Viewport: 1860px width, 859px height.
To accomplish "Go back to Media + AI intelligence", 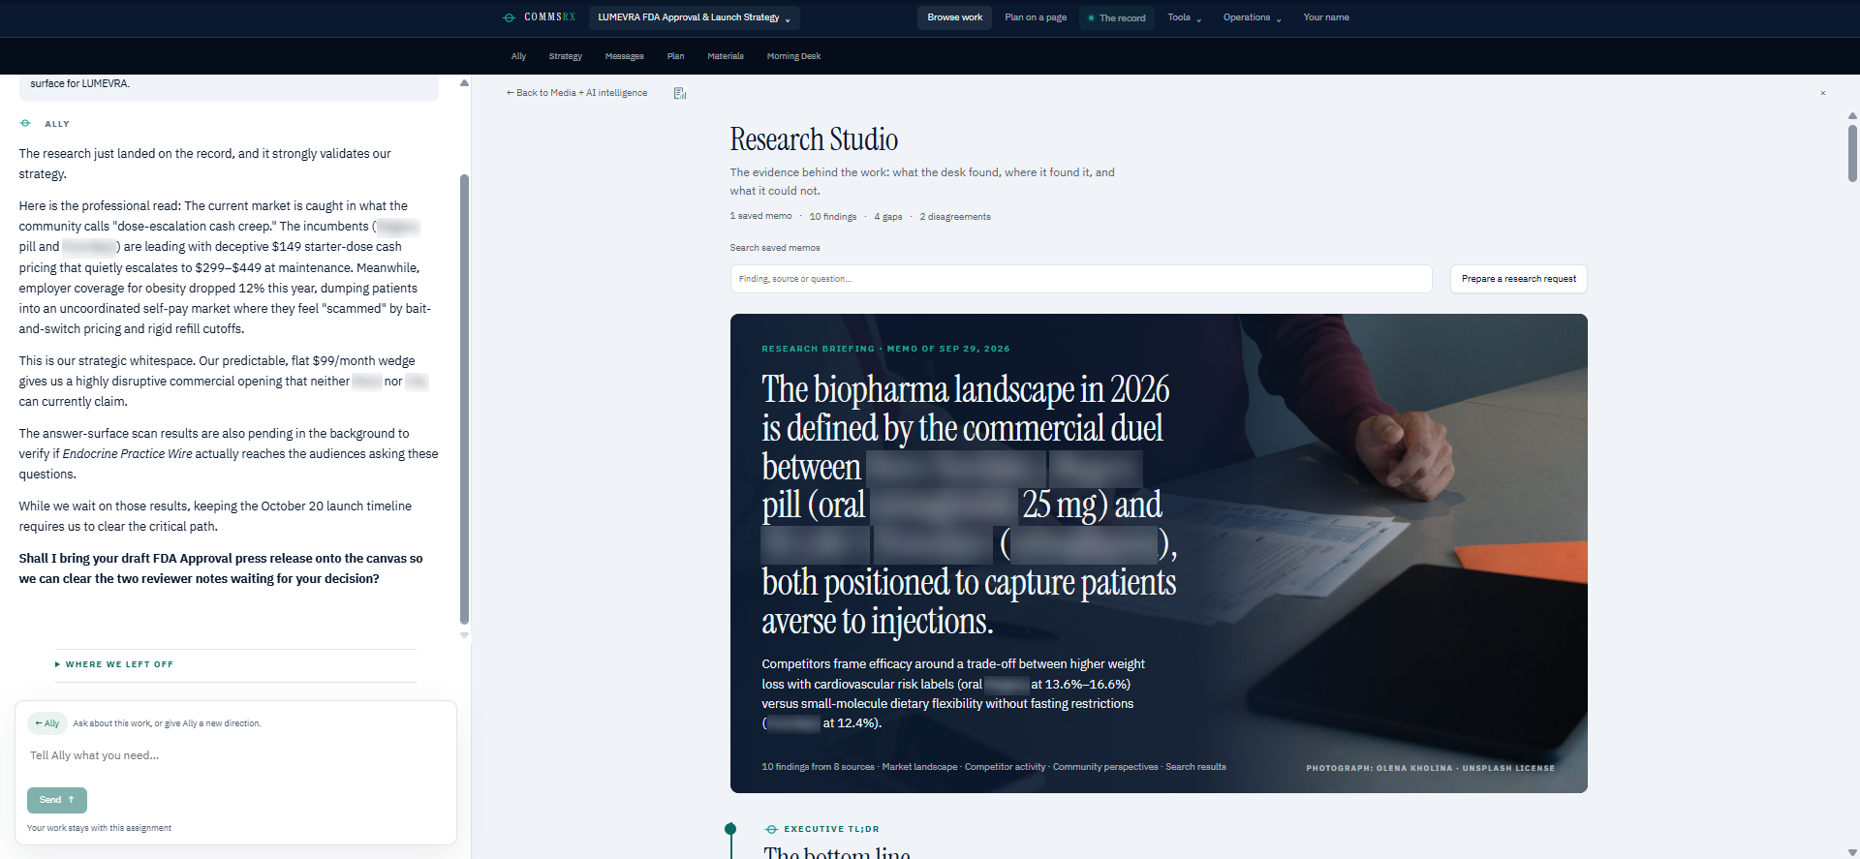I will coord(576,93).
